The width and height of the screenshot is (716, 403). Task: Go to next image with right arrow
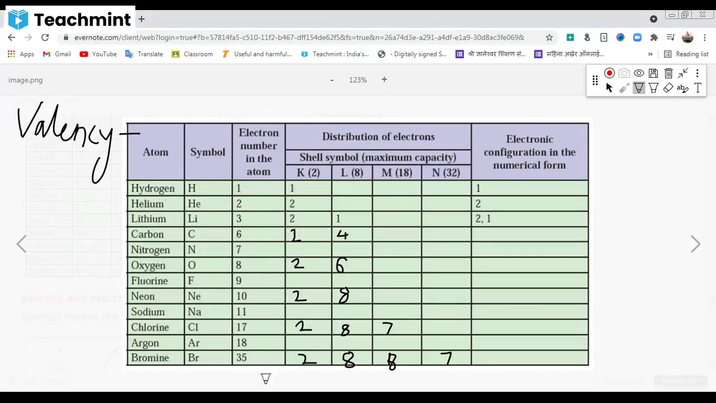(695, 244)
